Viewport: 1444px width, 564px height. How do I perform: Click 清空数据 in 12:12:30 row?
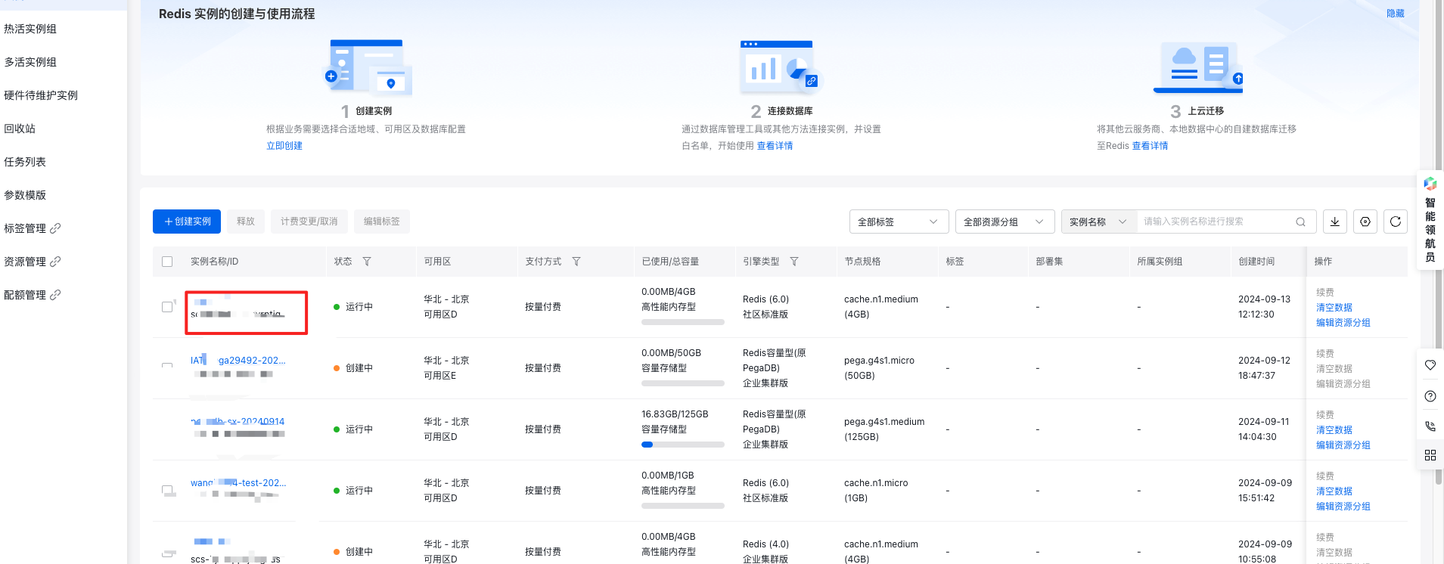1334,308
